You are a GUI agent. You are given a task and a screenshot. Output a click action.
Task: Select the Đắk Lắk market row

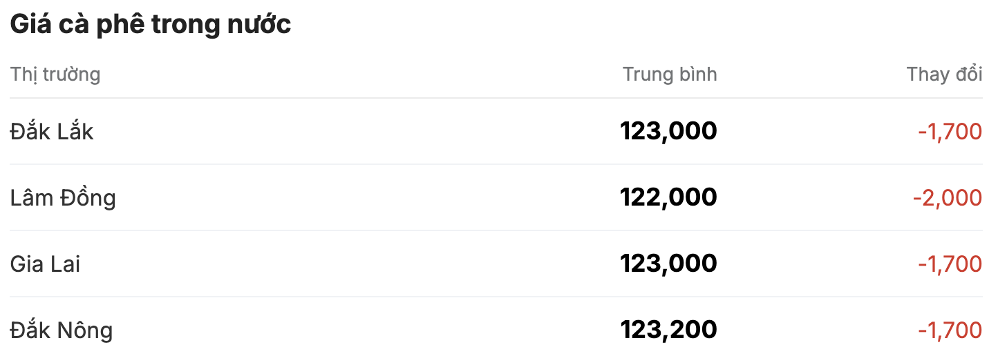[x=496, y=131]
